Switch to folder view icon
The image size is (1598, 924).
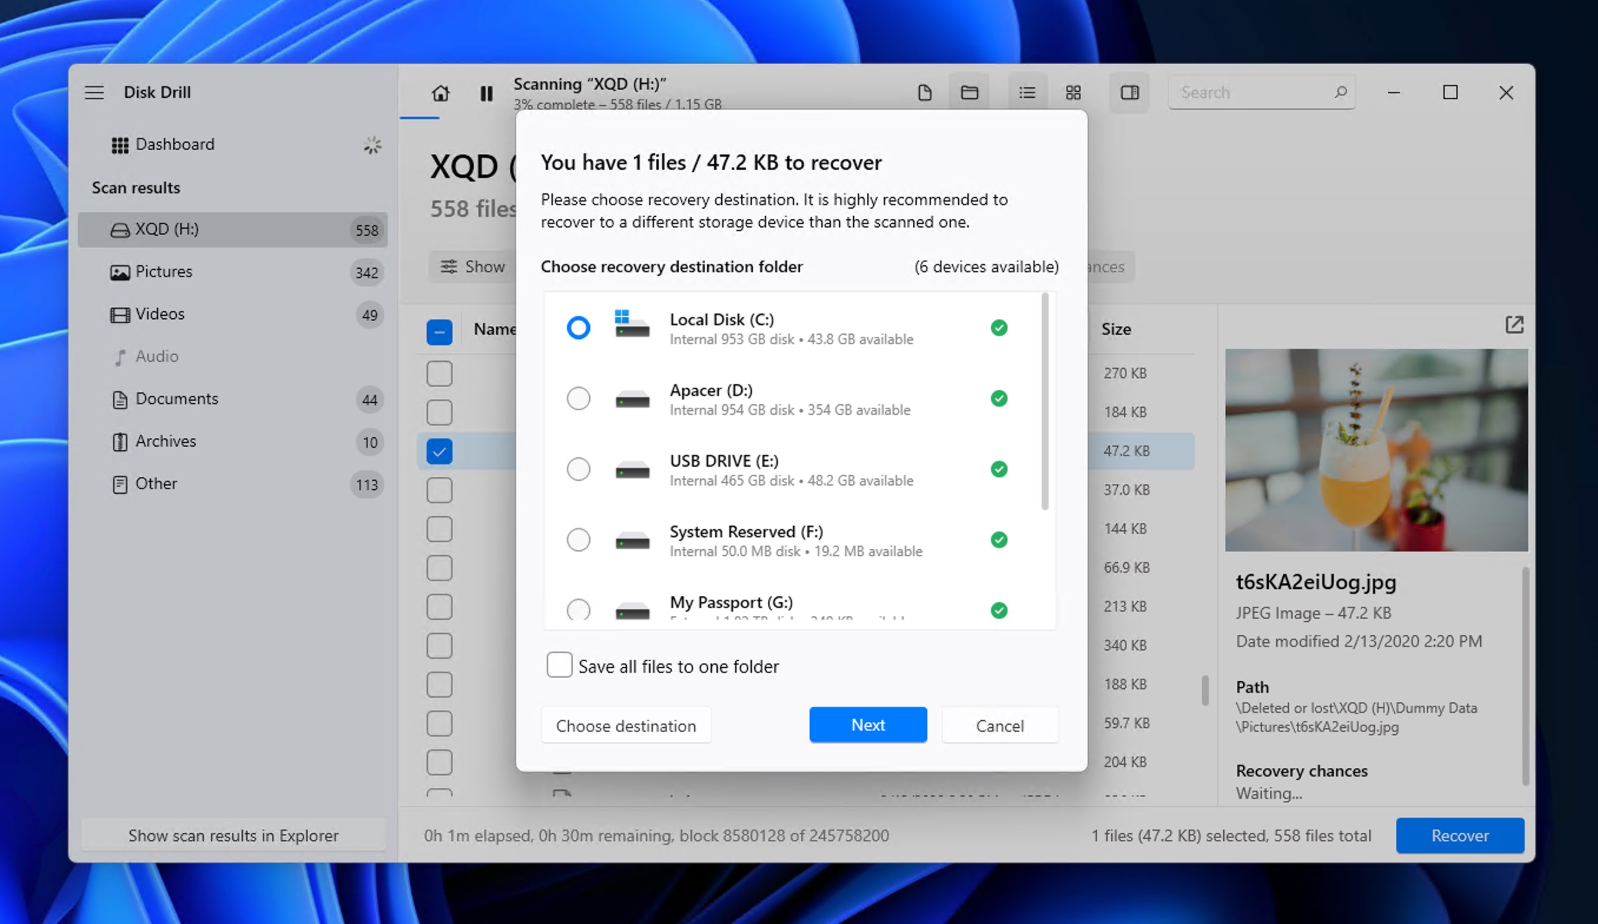click(x=969, y=93)
